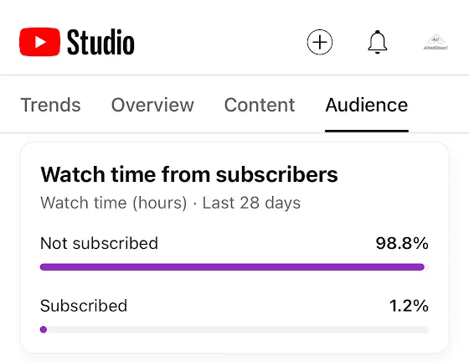Click the empty gray Subscribed bar track
Viewport: 469px width, 362px height.
238,329
